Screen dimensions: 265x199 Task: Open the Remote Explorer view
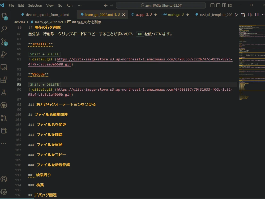4,67
